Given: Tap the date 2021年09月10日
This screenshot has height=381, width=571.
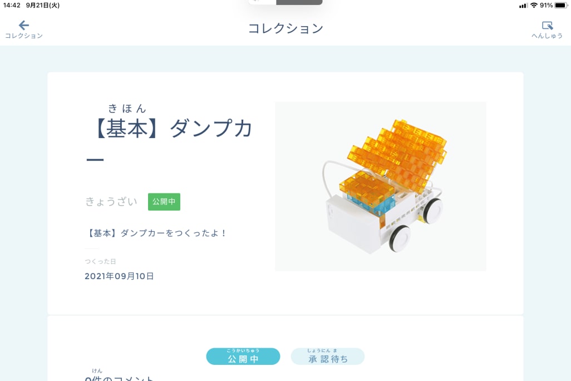Looking at the screenshot, I should pyautogui.click(x=119, y=276).
